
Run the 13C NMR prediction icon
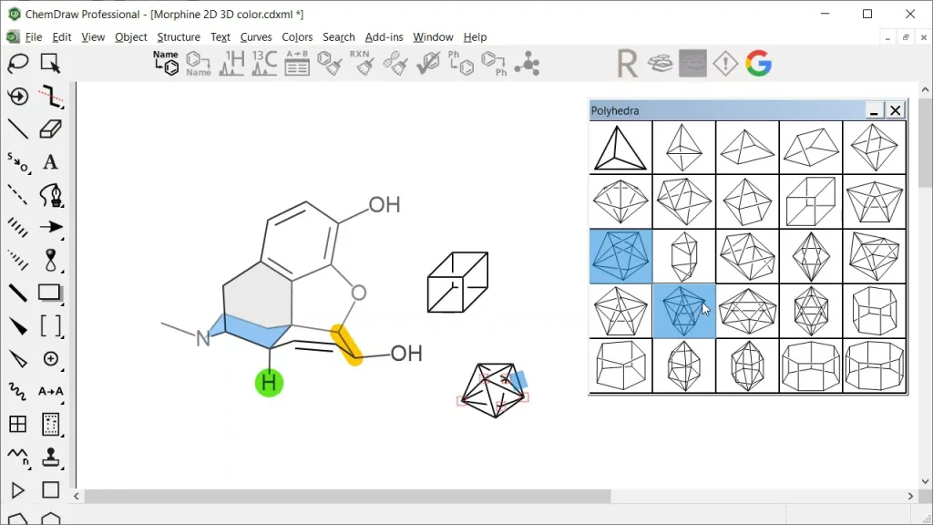click(264, 64)
